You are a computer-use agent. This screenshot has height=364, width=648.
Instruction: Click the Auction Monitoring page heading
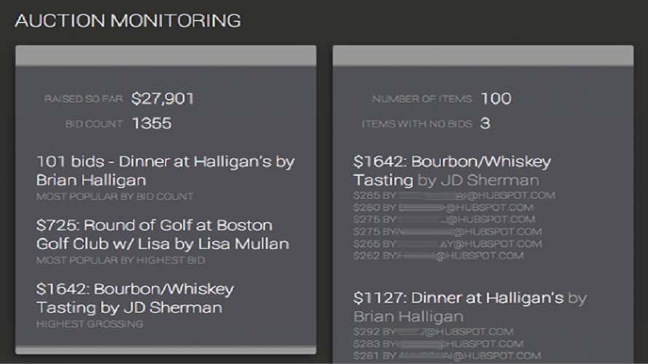127,20
